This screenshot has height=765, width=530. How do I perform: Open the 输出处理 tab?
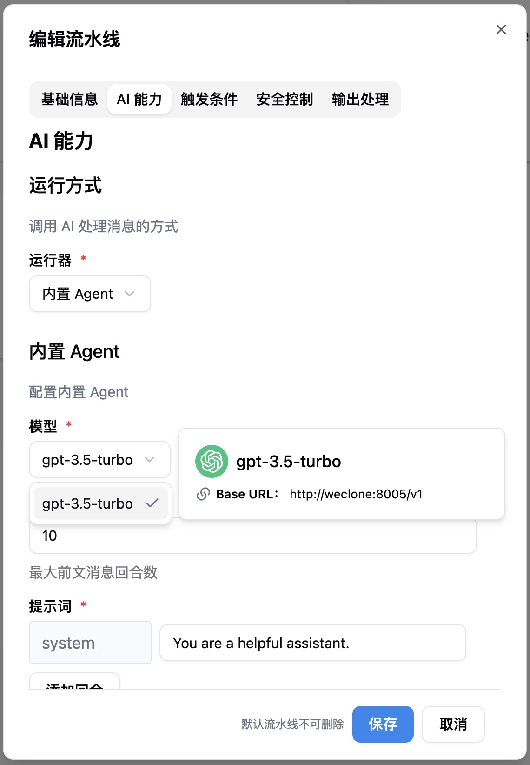(360, 99)
